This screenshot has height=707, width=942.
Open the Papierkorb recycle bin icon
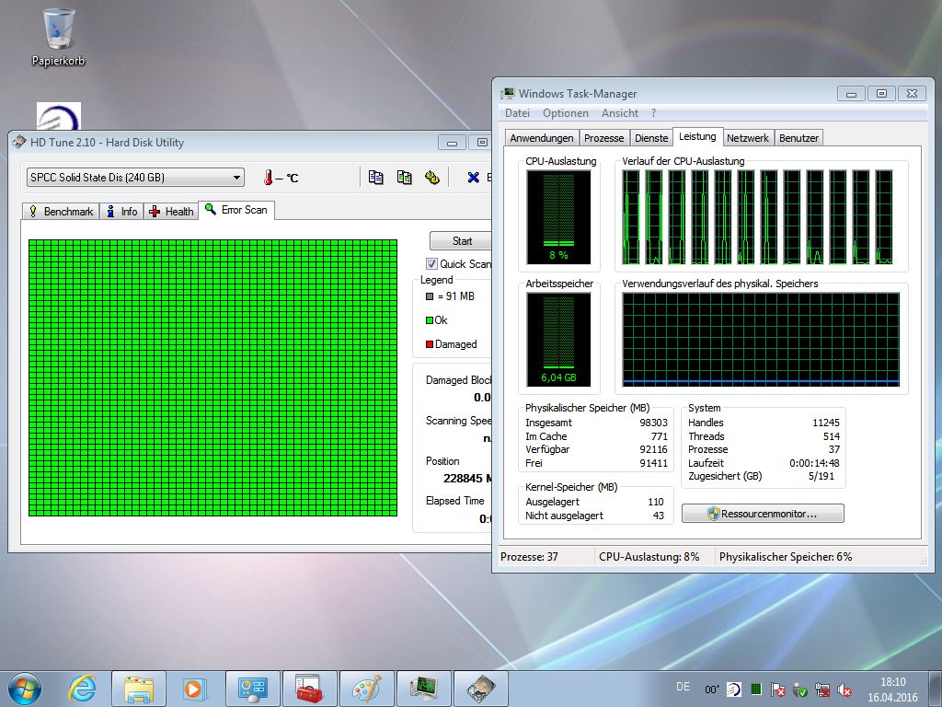click(58, 37)
